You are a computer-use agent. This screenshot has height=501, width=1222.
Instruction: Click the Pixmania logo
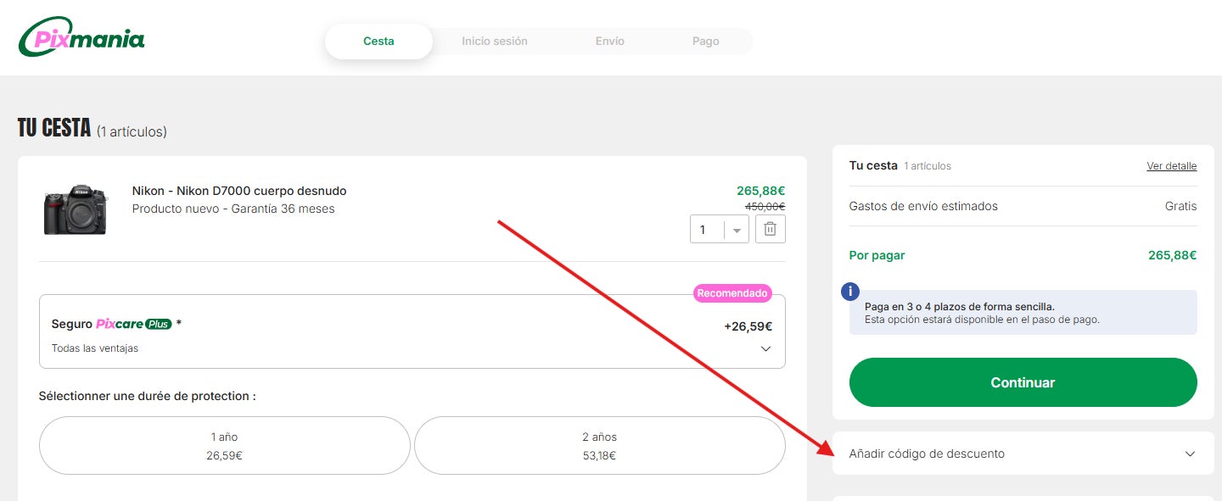tap(81, 37)
